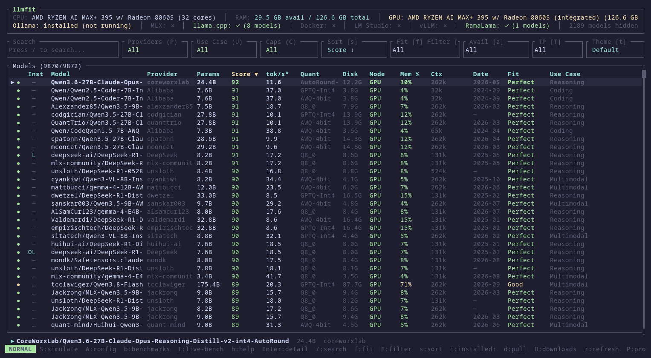Open the Fit filter
The height and width of the screenshot is (358, 651).
click(x=425, y=49)
